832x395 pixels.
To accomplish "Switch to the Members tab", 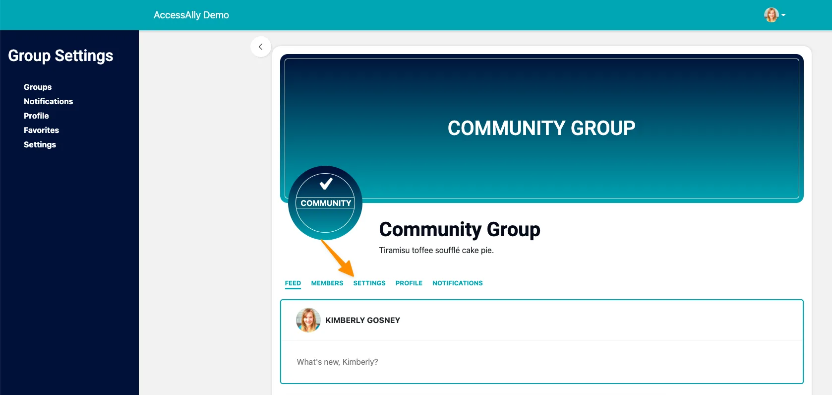I will pyautogui.click(x=327, y=283).
